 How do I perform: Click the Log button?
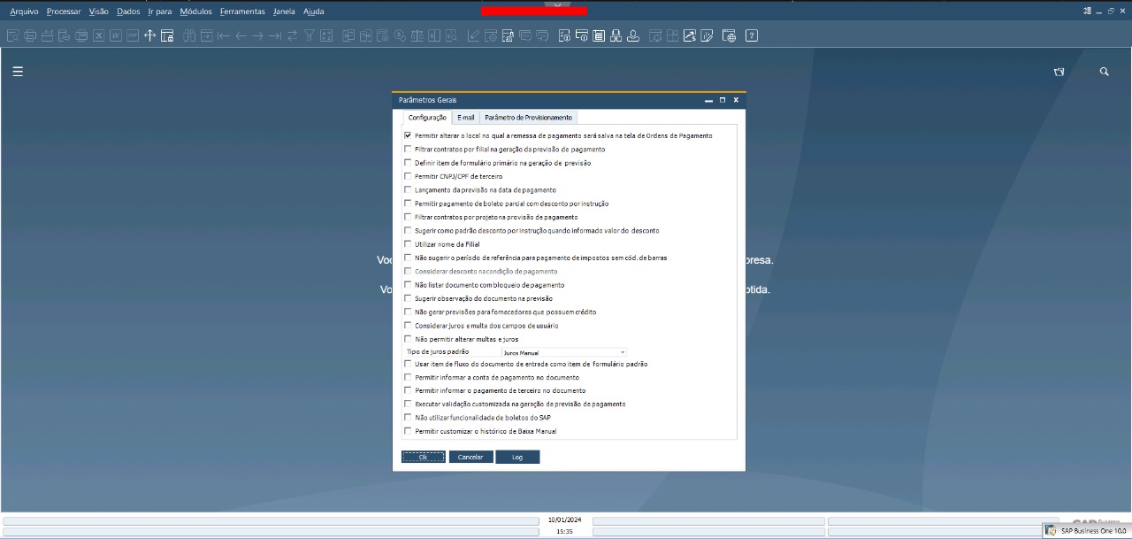pos(517,457)
